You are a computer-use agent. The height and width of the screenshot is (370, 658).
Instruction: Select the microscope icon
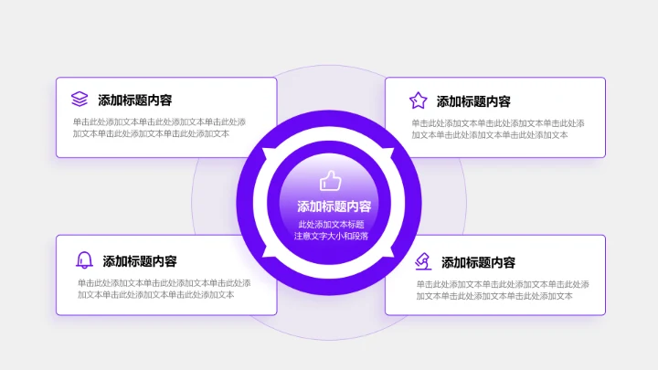[x=422, y=261]
